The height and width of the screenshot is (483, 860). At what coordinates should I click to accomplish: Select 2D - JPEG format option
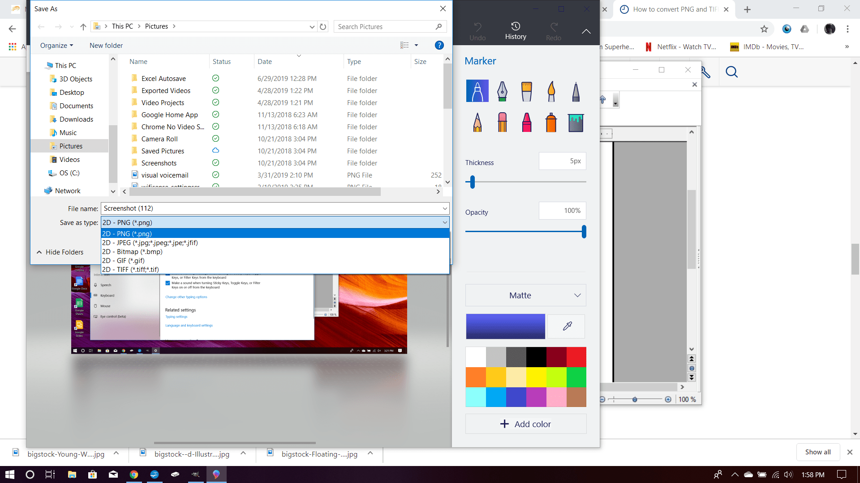[x=274, y=242]
